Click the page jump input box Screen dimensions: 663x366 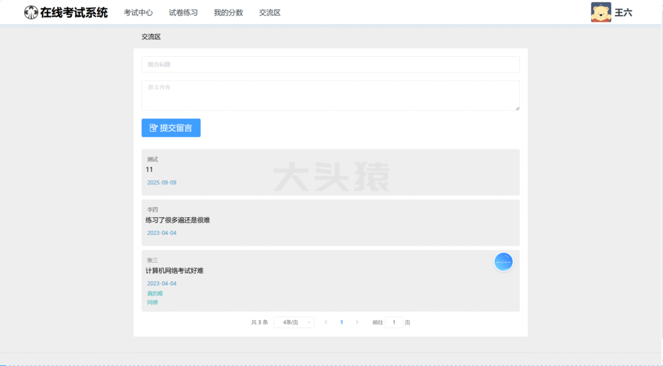coord(394,322)
